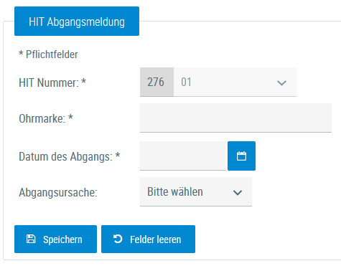
Task: Click the 276 country code prefix
Action: (157, 82)
